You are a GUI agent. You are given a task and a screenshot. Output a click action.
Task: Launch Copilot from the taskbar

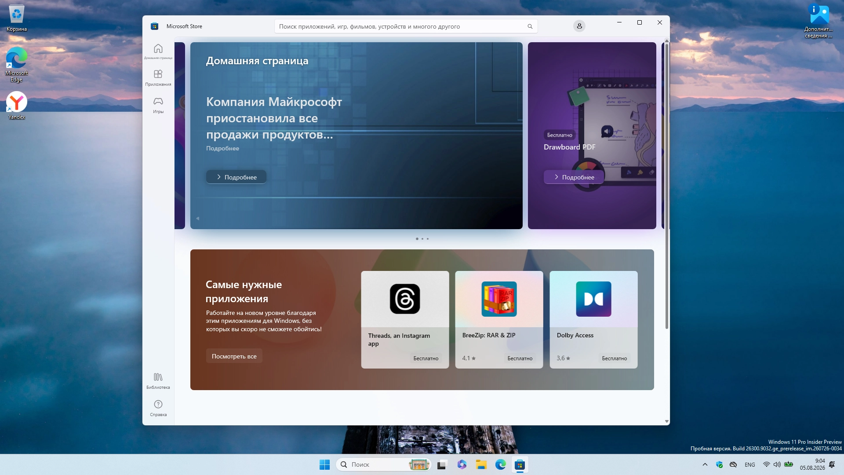click(x=462, y=464)
